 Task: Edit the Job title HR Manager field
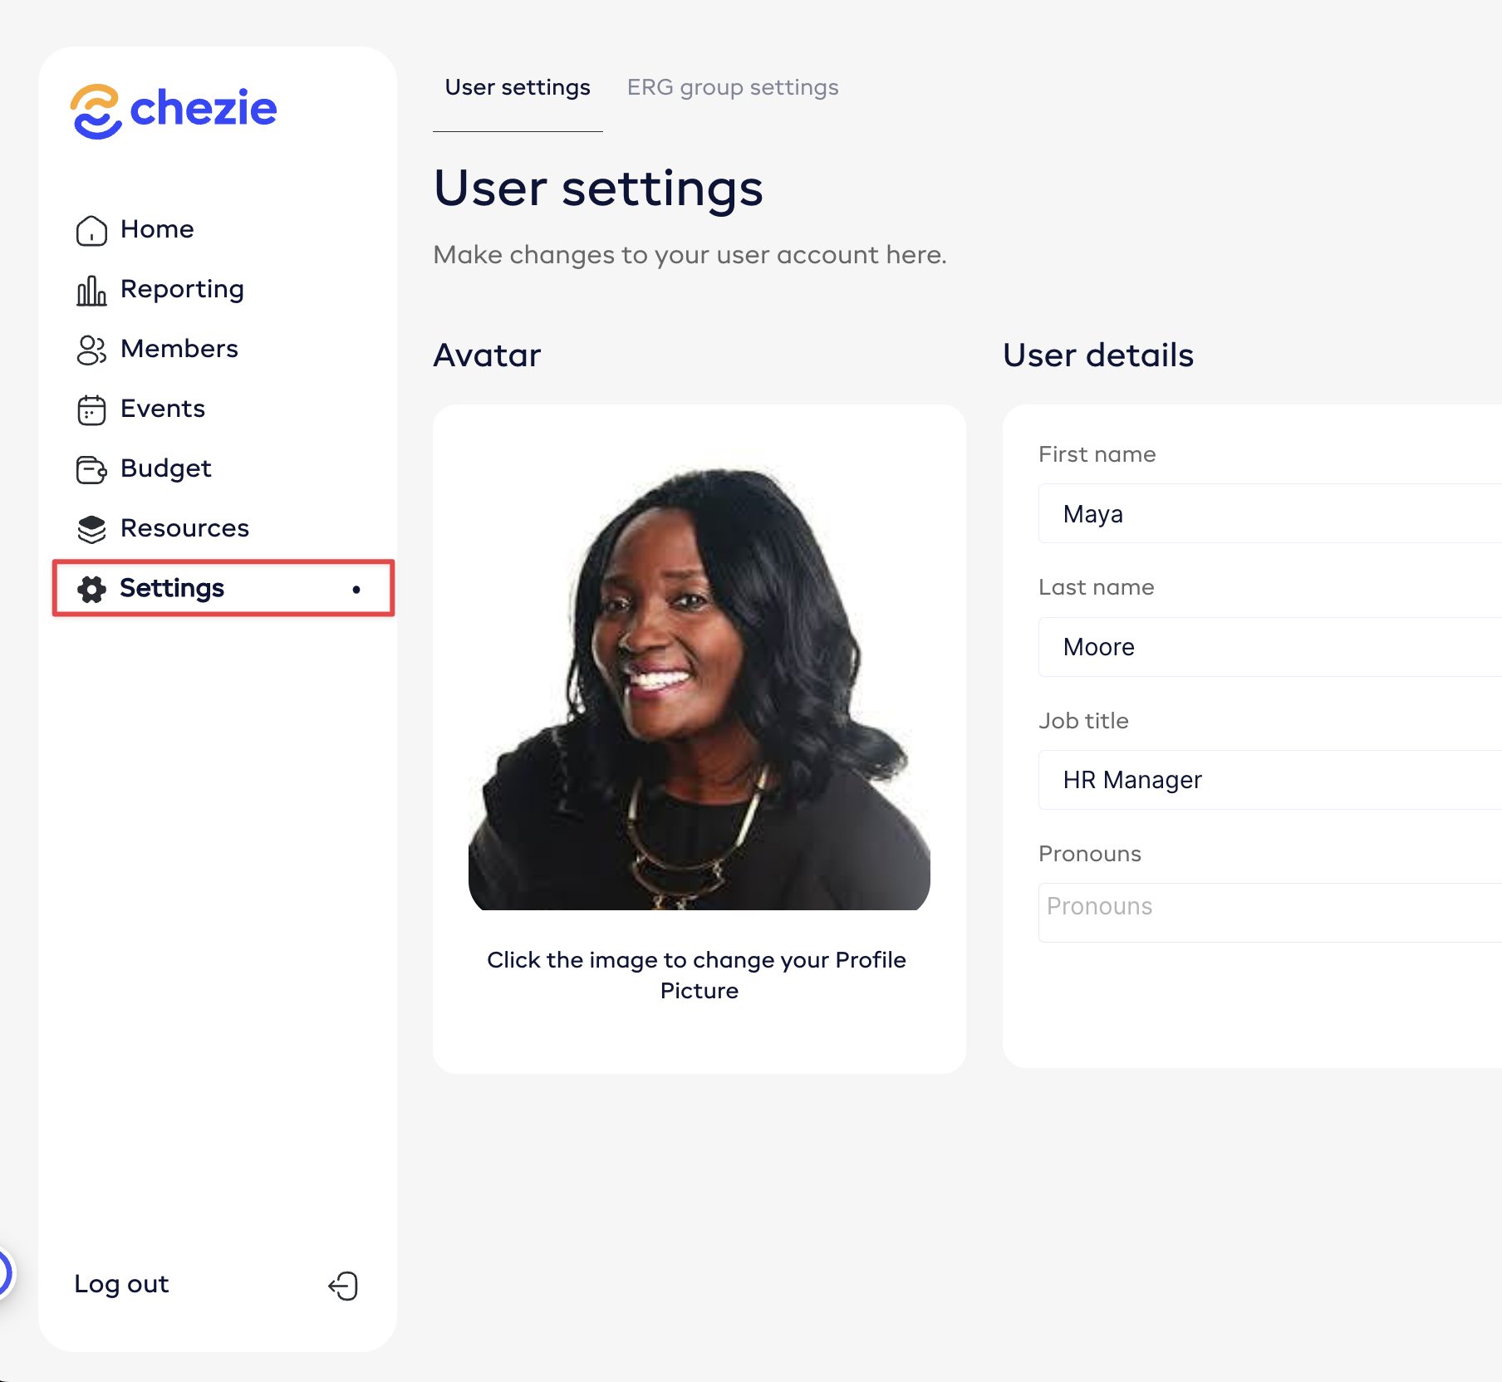point(1270,779)
